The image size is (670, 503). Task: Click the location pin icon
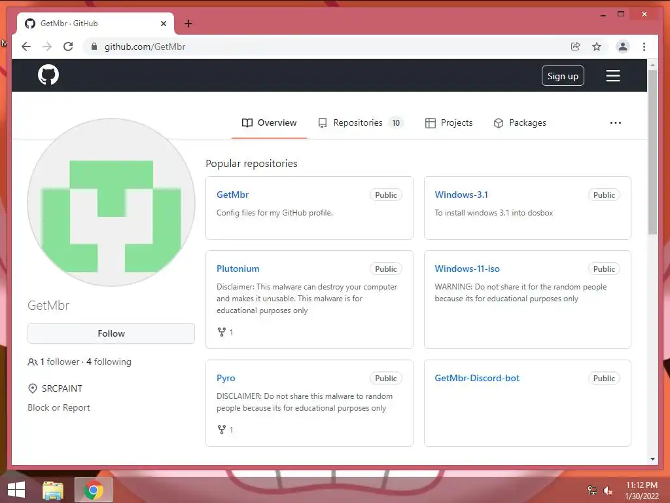[33, 388]
